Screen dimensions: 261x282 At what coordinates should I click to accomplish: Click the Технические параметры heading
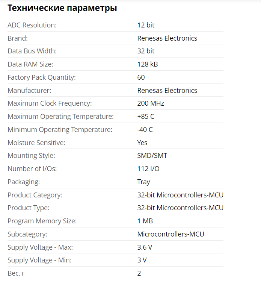click(62, 8)
